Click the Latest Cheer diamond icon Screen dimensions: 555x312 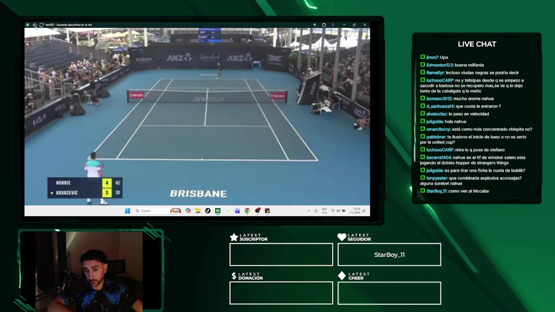[342, 276]
